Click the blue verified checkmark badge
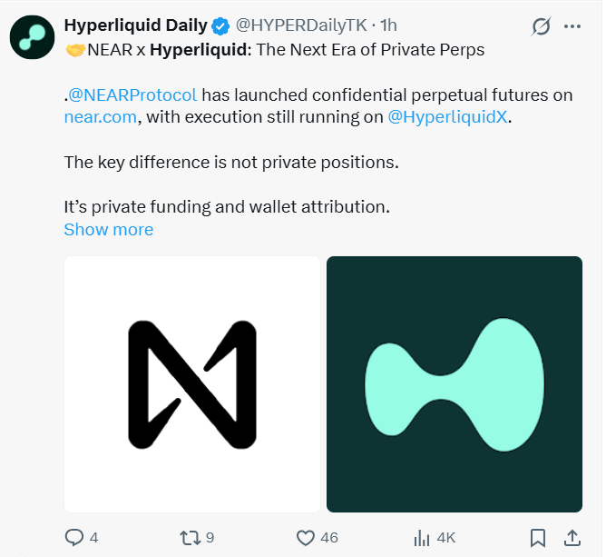 [x=220, y=26]
